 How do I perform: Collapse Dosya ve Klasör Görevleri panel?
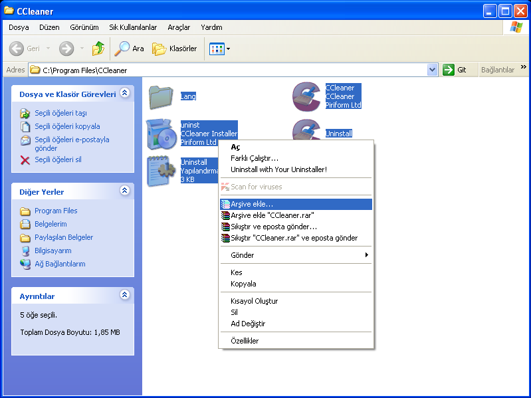(x=125, y=93)
